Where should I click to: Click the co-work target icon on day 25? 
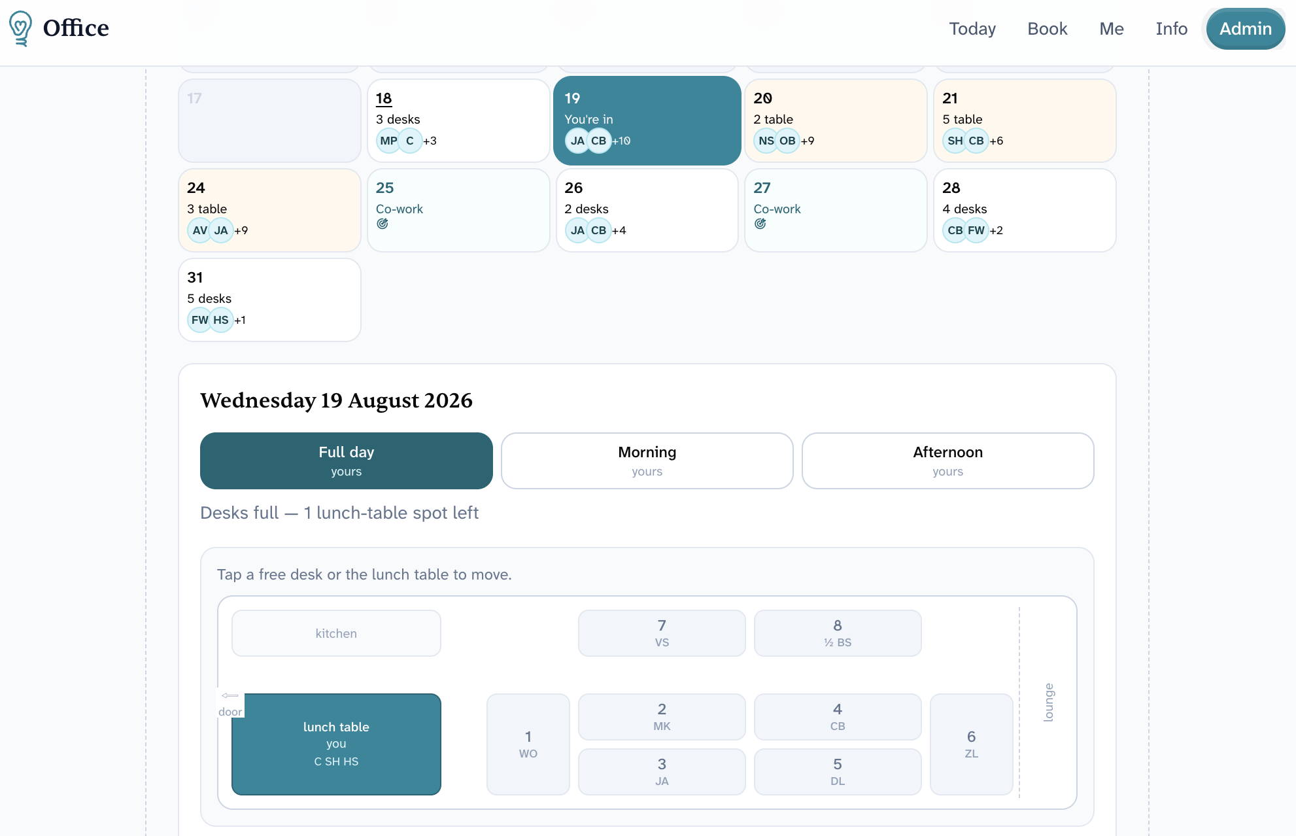(383, 224)
